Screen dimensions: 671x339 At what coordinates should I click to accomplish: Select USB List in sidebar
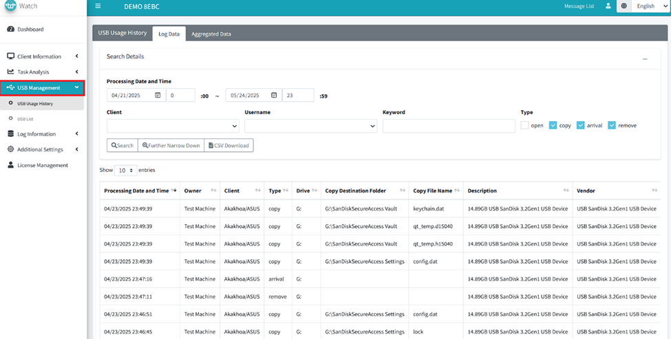25,119
